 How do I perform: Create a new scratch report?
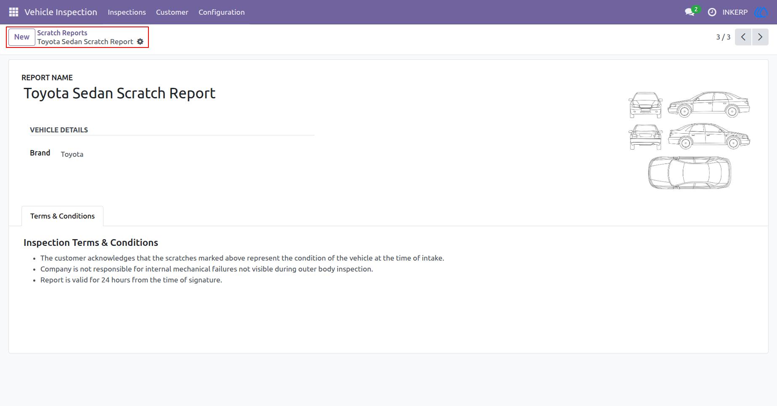pos(22,37)
